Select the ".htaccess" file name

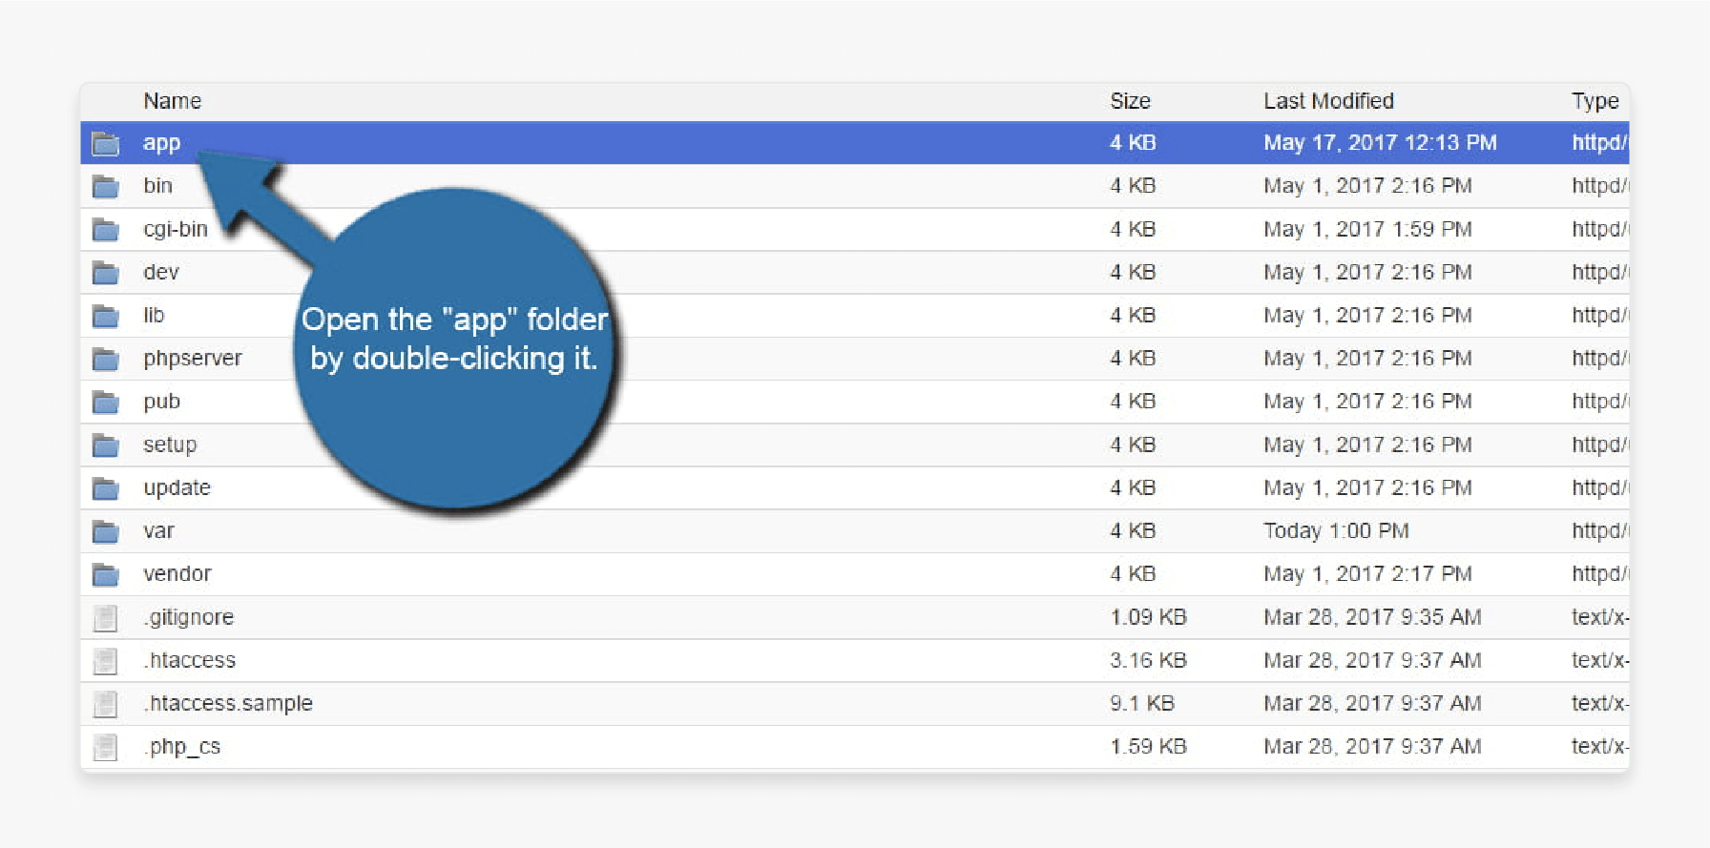point(189,660)
